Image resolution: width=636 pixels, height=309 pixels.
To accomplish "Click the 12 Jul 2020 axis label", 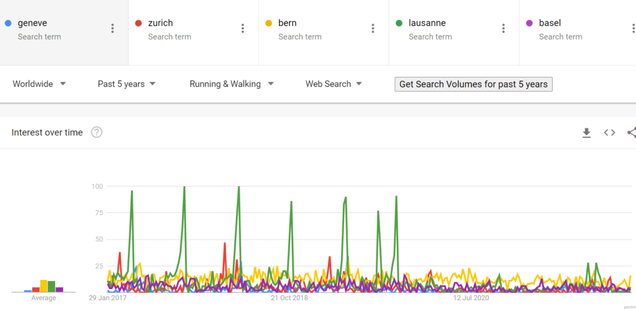I will click(471, 298).
